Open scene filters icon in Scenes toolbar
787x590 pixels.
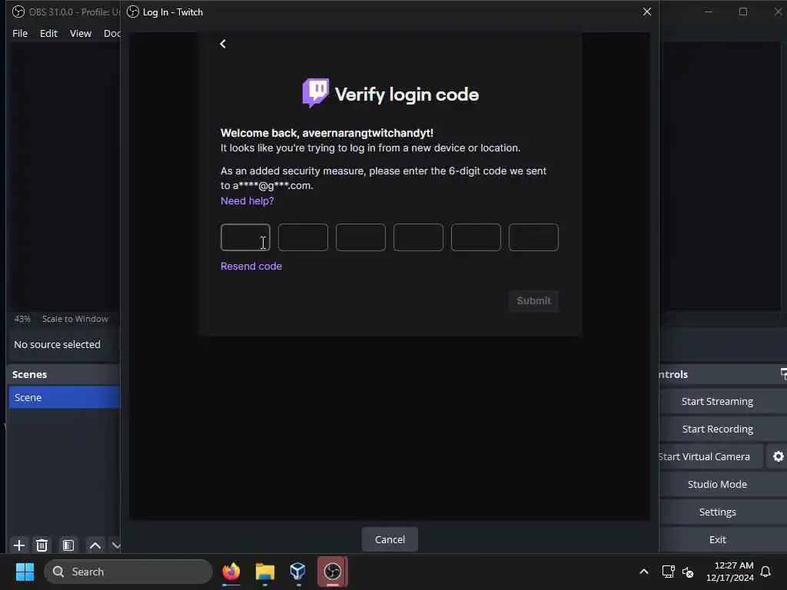point(68,545)
